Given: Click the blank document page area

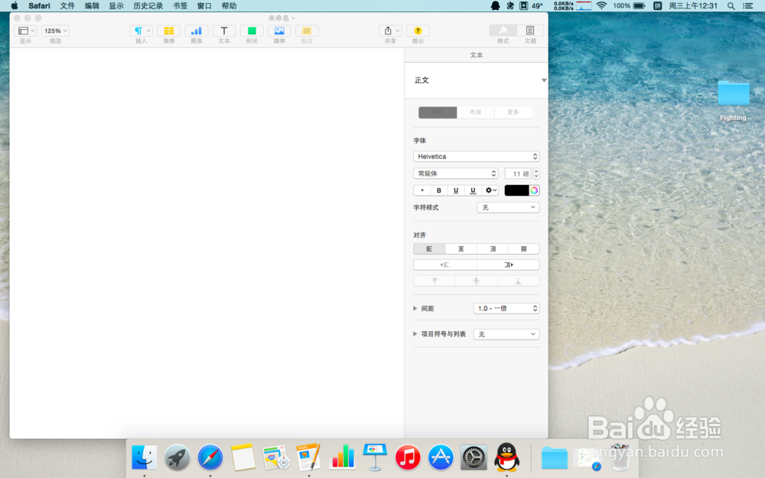Looking at the screenshot, I should (207, 242).
